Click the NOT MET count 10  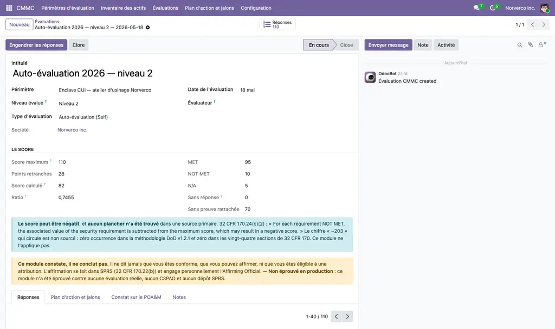click(247, 174)
